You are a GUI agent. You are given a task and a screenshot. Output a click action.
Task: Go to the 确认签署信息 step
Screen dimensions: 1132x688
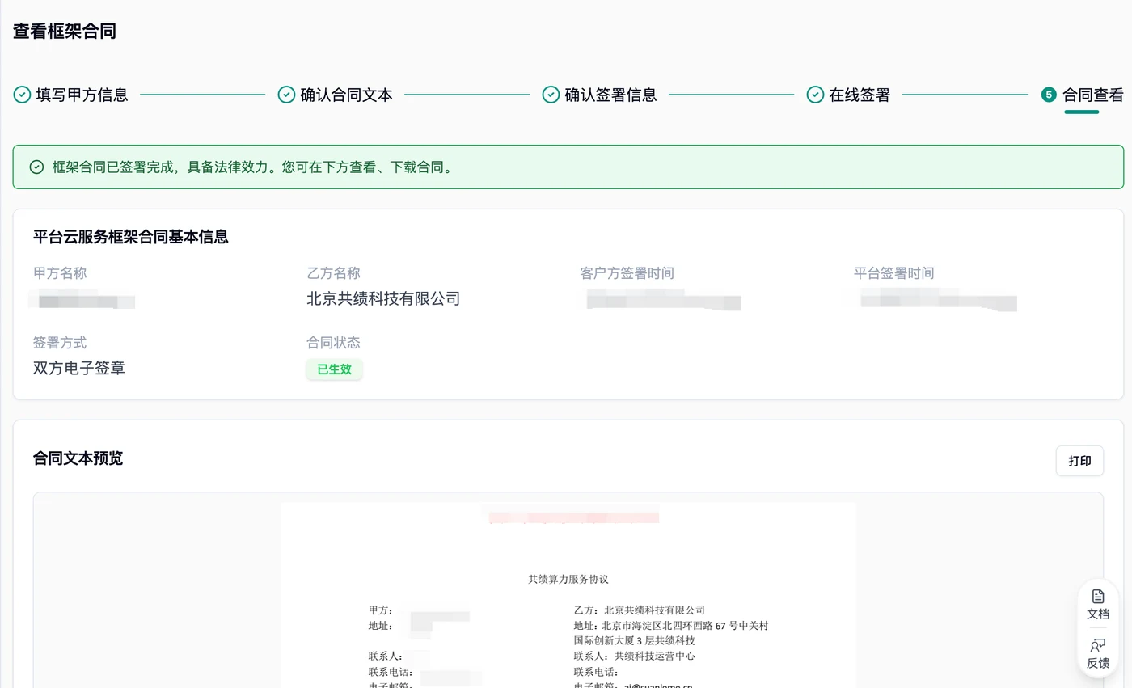600,95
